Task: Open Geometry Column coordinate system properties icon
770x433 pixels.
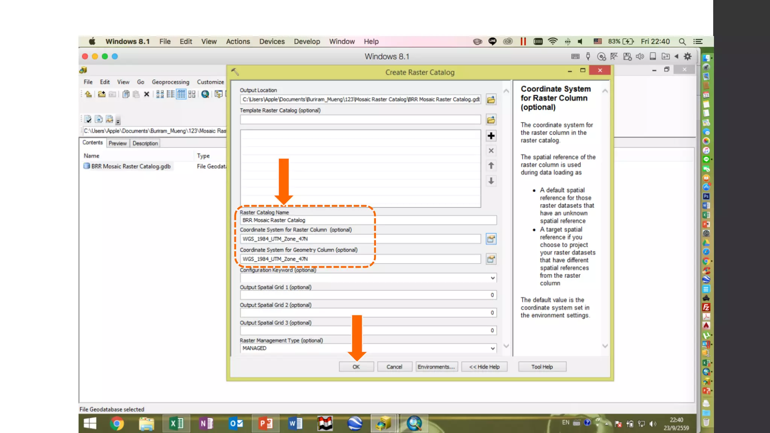Action: pos(491,259)
